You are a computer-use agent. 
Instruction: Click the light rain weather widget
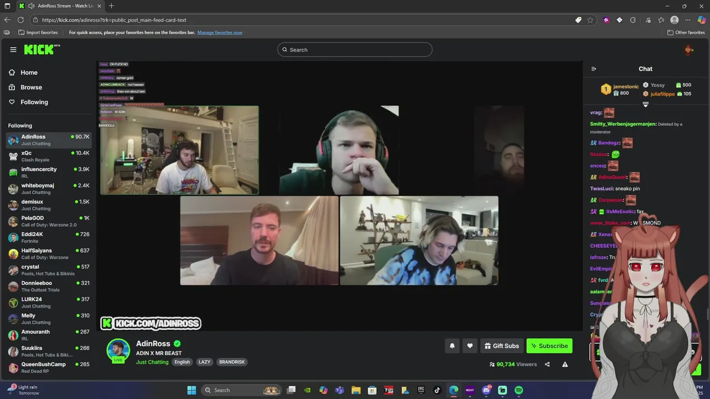[22, 390]
